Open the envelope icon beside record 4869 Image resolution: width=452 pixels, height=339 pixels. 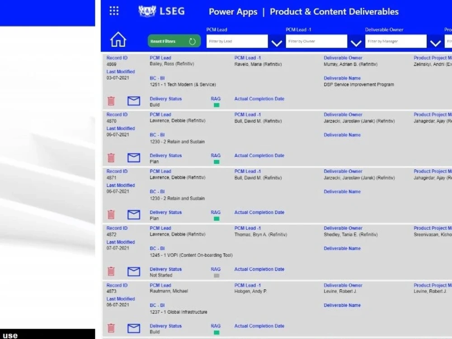(134, 101)
